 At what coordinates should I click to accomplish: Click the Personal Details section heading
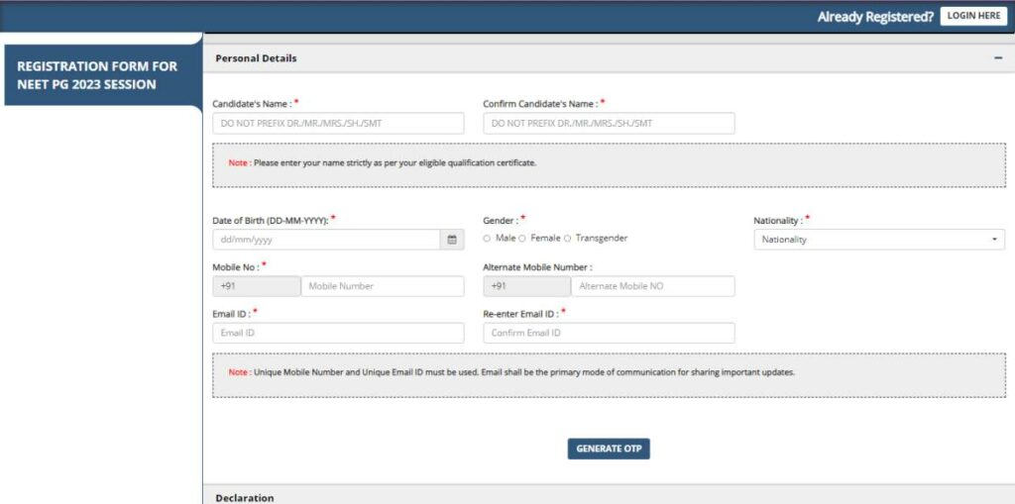point(256,58)
